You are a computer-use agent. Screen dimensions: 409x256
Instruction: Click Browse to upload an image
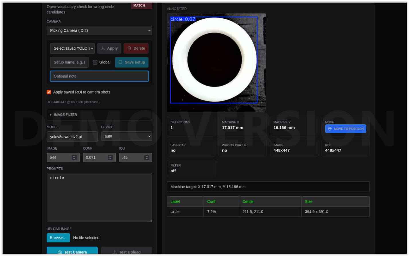point(58,238)
